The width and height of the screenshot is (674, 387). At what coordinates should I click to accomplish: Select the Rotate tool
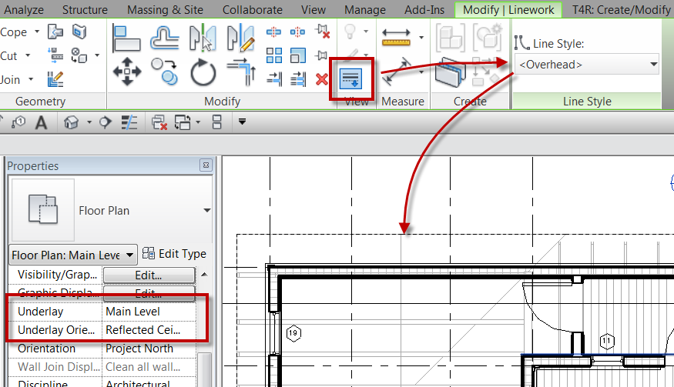203,72
